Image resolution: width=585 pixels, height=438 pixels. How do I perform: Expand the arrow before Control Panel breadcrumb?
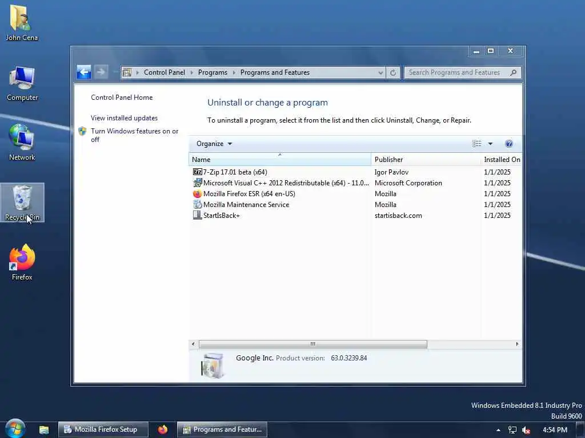pos(138,72)
